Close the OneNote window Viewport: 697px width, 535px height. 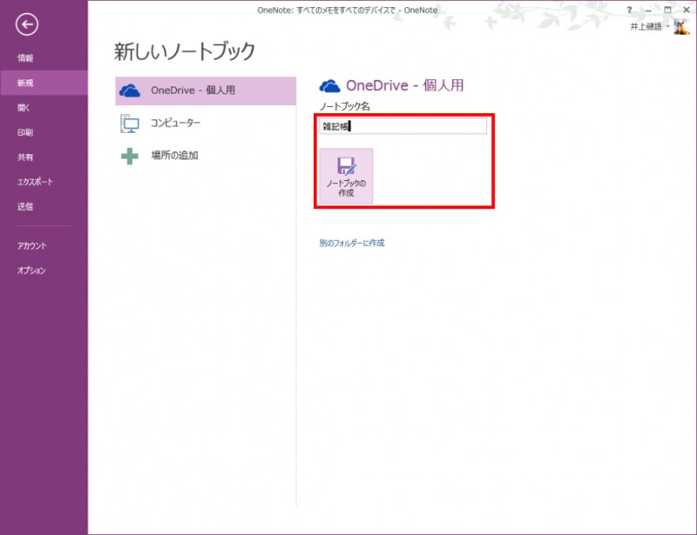[687, 10]
